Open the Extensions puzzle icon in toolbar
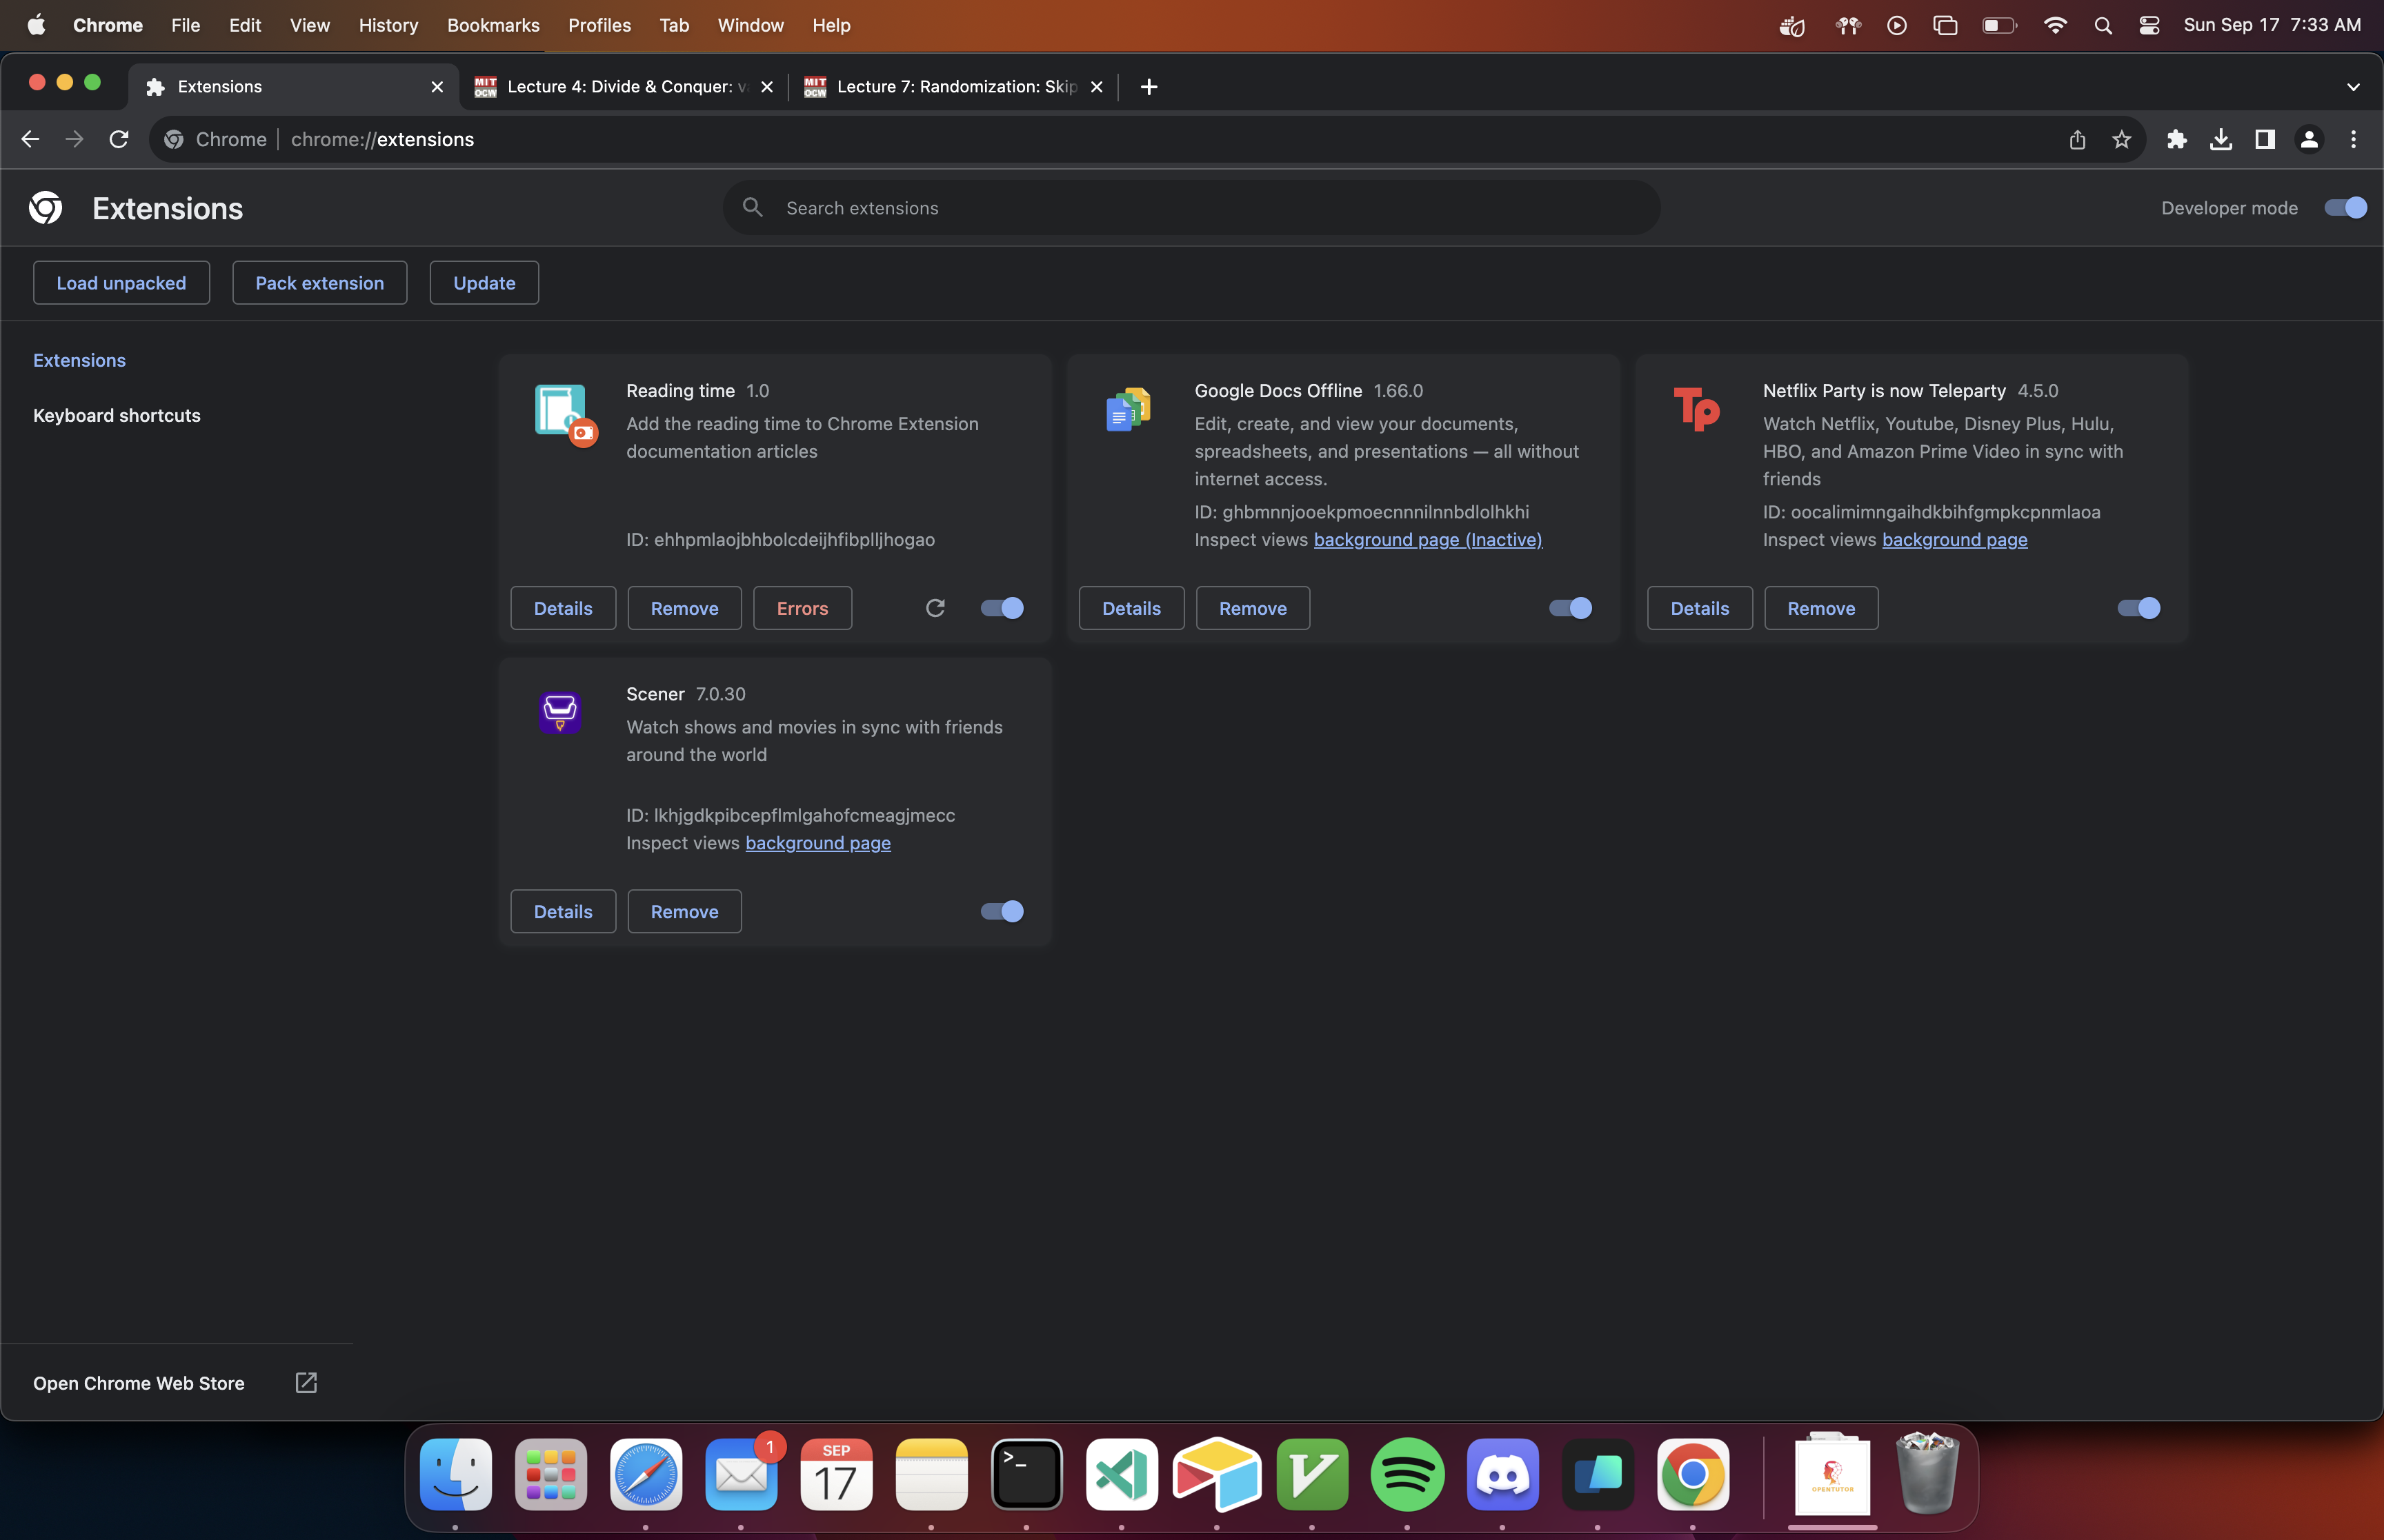This screenshot has width=2384, height=1540. (x=2176, y=139)
